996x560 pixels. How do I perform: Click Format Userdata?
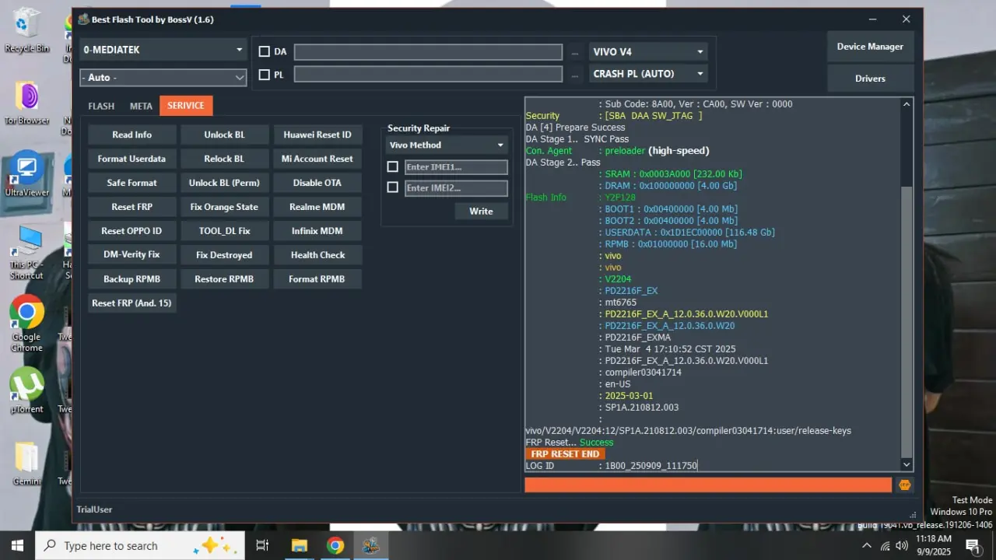[132, 159]
